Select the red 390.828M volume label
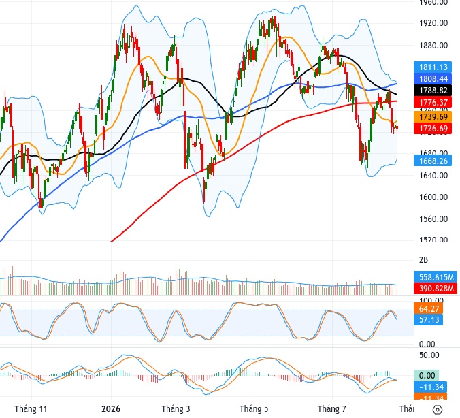Screen dimensions: 460x418 coord(436,289)
